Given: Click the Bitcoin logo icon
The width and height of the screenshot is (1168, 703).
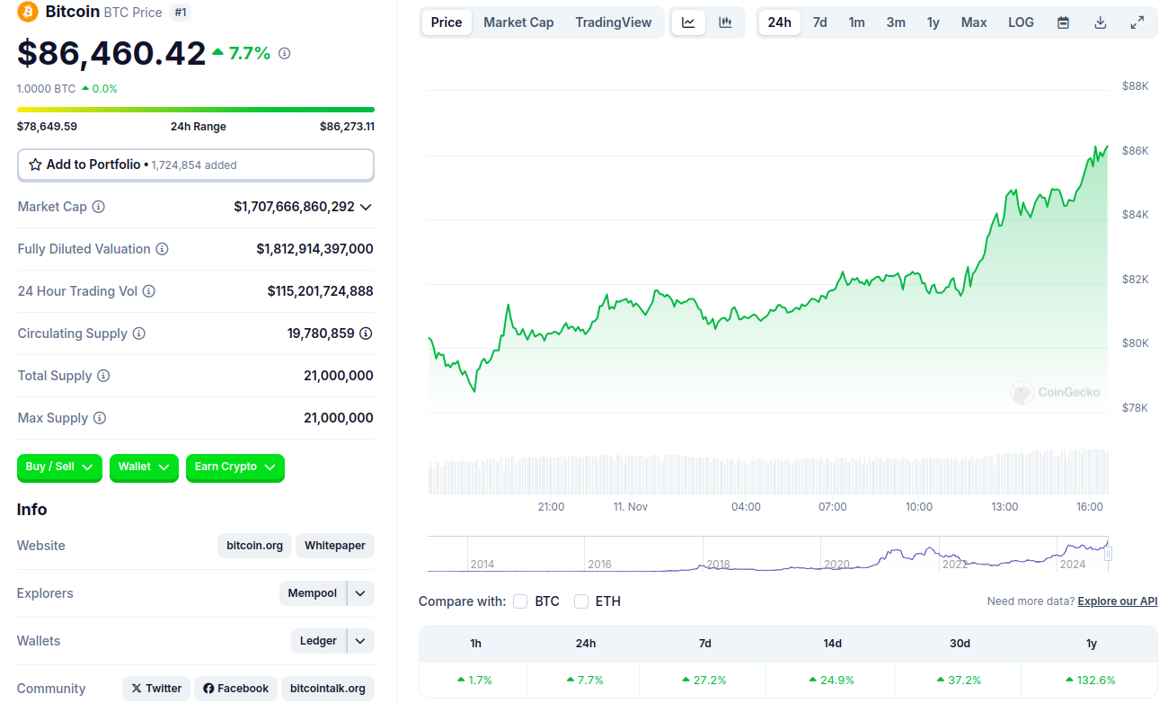Looking at the screenshot, I should coord(28,12).
